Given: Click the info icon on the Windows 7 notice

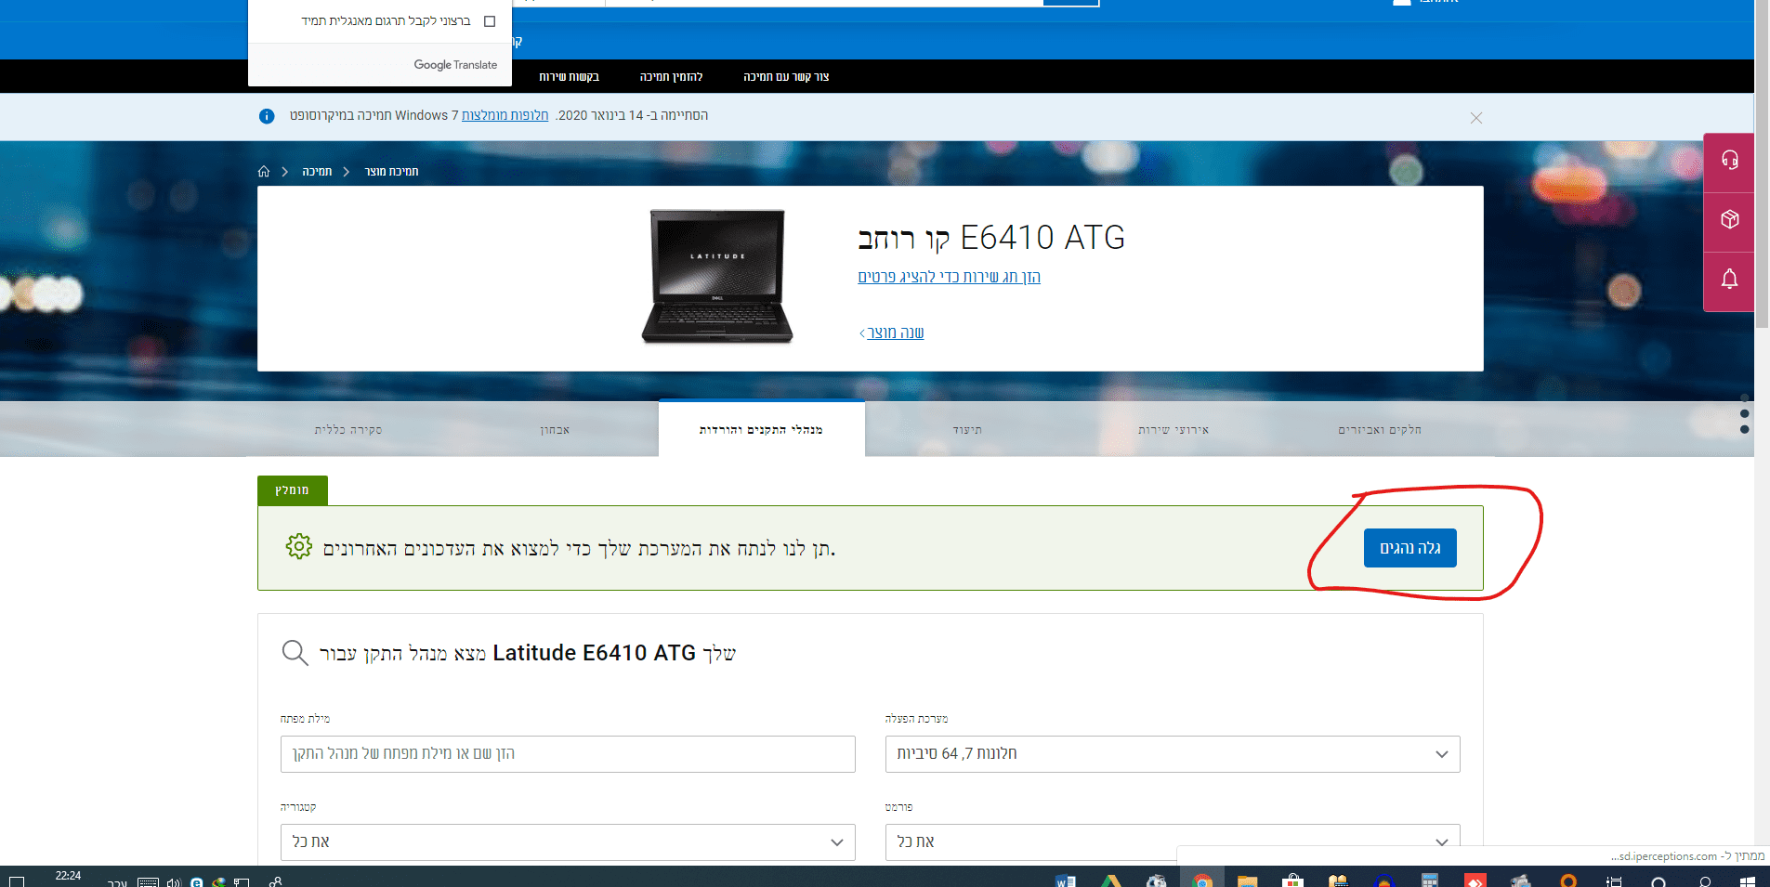Looking at the screenshot, I should [267, 116].
